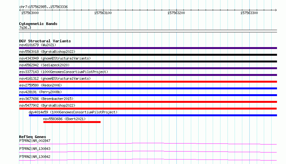
Task: Click the DGV Structural Variants track header
Action: click(45, 41)
